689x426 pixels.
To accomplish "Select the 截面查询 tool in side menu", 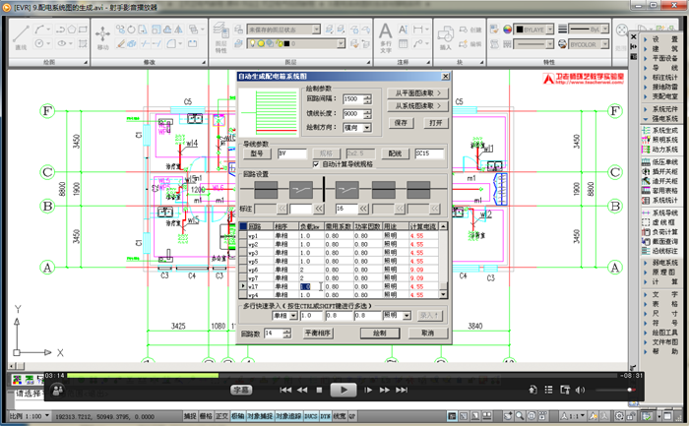I will [x=660, y=242].
